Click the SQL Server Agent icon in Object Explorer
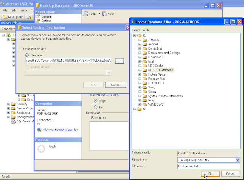This screenshot has width=244, height=180. click(14, 121)
